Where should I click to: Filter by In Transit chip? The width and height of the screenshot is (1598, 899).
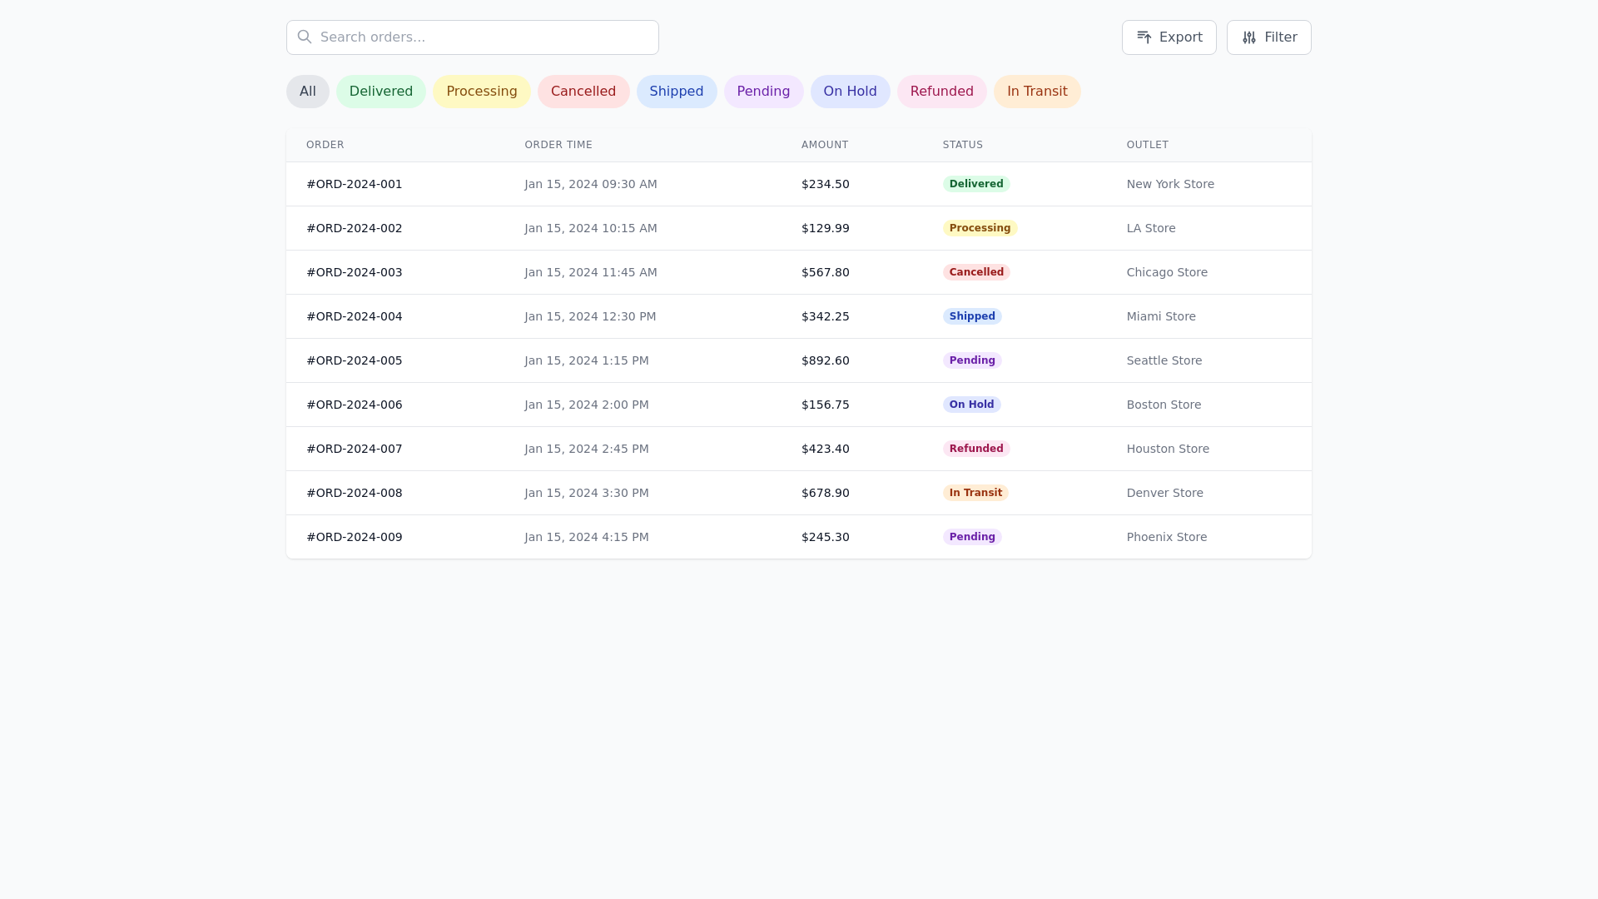click(x=1037, y=92)
